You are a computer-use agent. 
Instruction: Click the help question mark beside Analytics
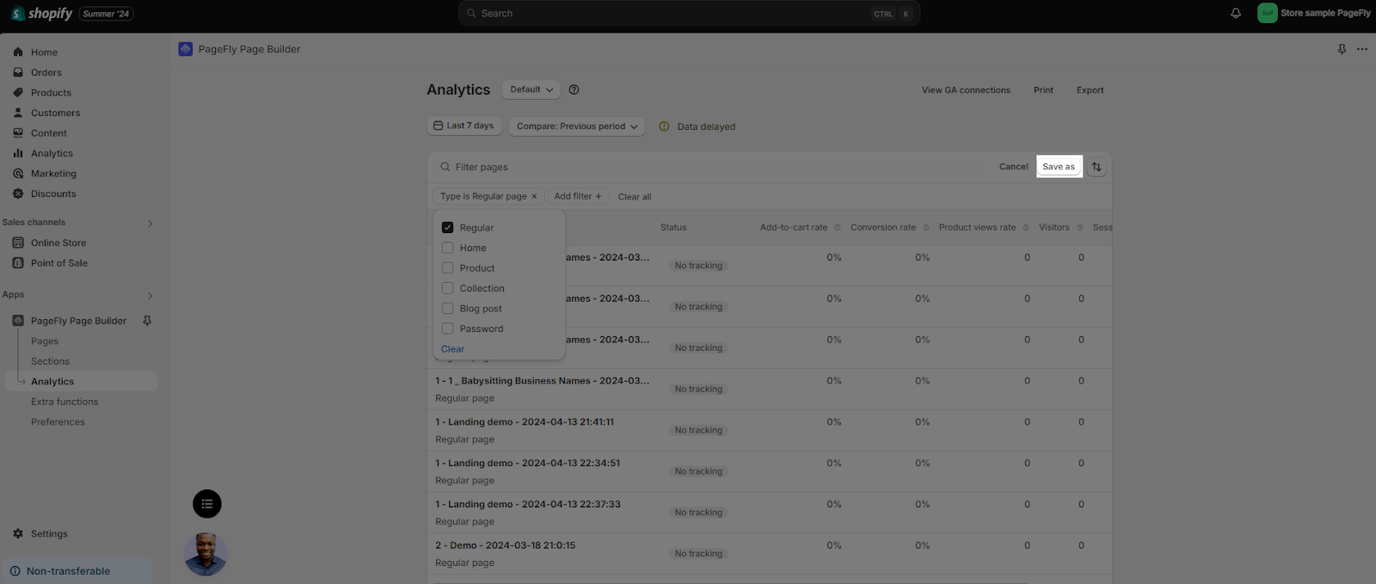(574, 89)
